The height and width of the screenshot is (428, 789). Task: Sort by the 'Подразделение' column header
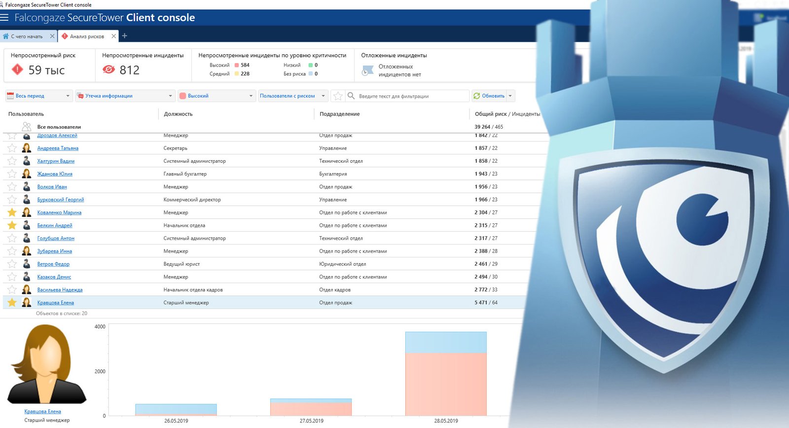340,114
